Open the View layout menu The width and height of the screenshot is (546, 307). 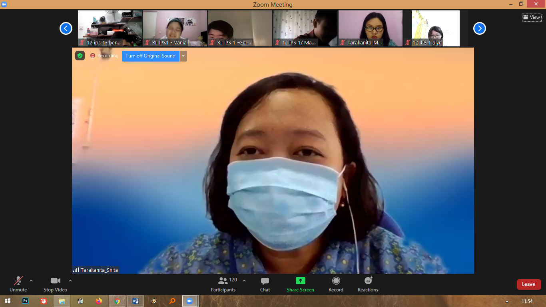tap(532, 17)
